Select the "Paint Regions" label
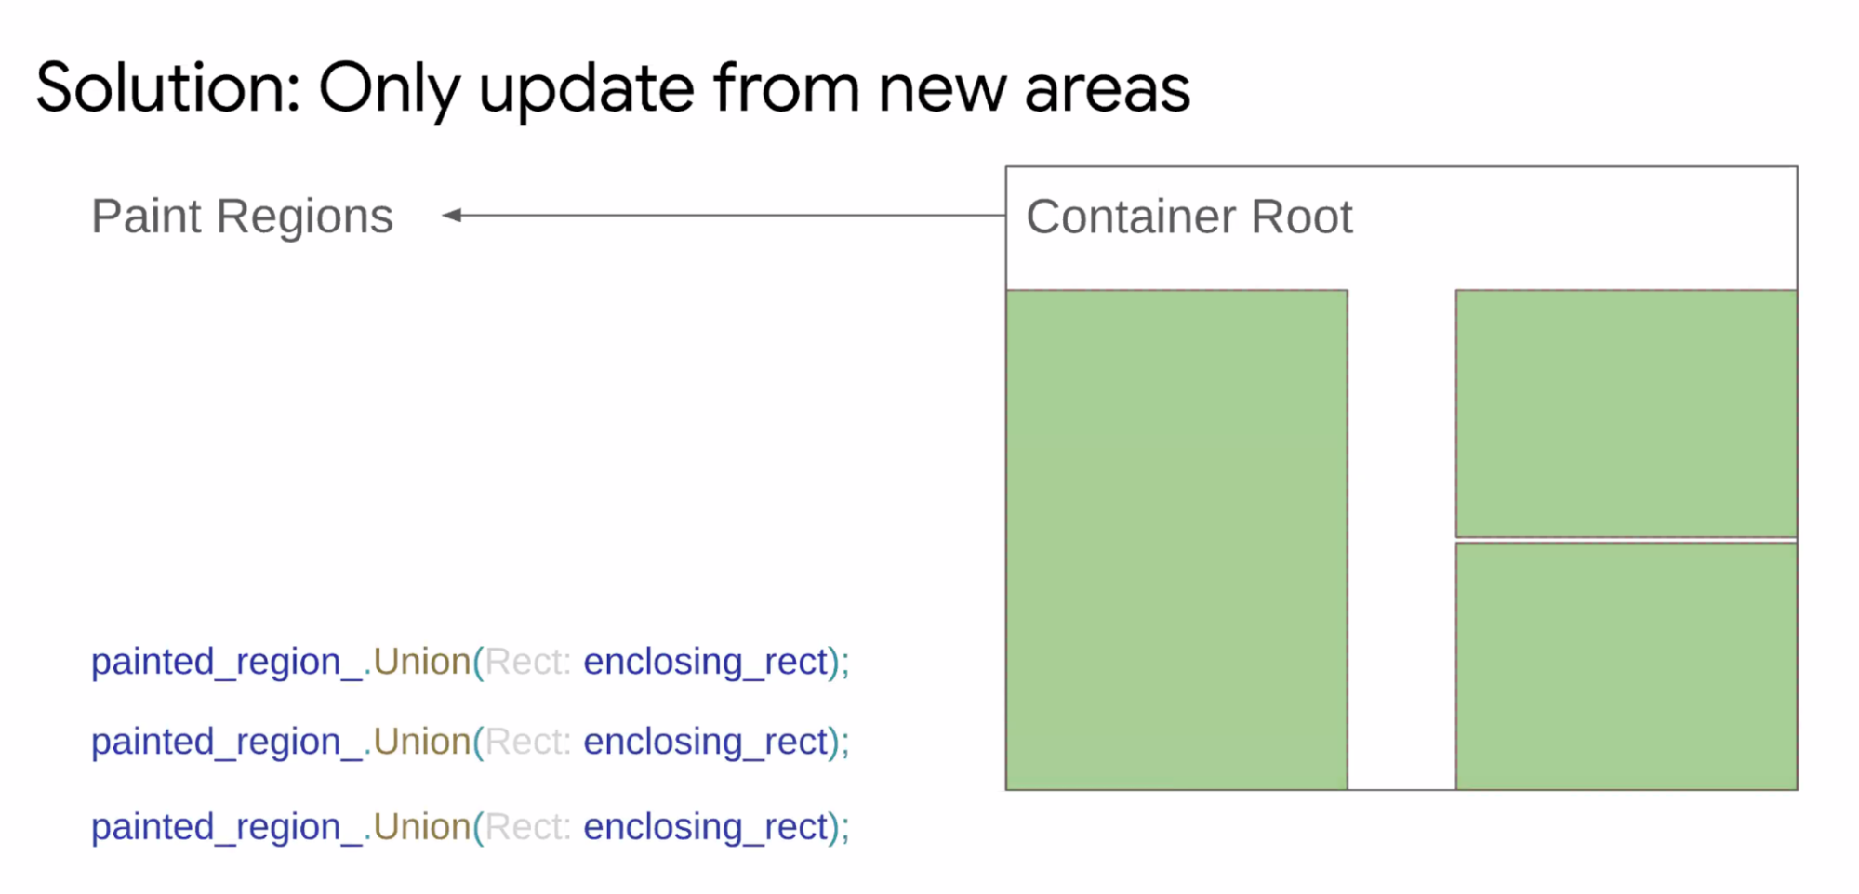Screen dimensions: 1859x894 coord(242,217)
